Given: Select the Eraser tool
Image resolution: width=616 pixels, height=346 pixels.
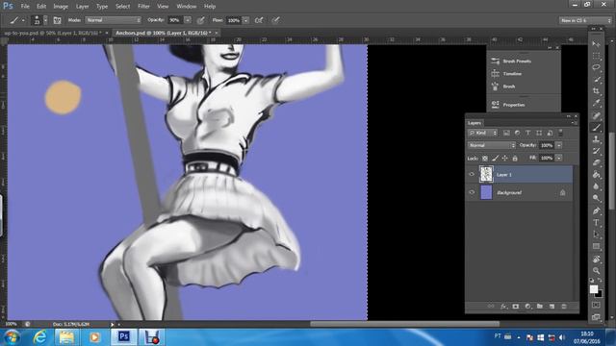Looking at the screenshot, I should 596,162.
